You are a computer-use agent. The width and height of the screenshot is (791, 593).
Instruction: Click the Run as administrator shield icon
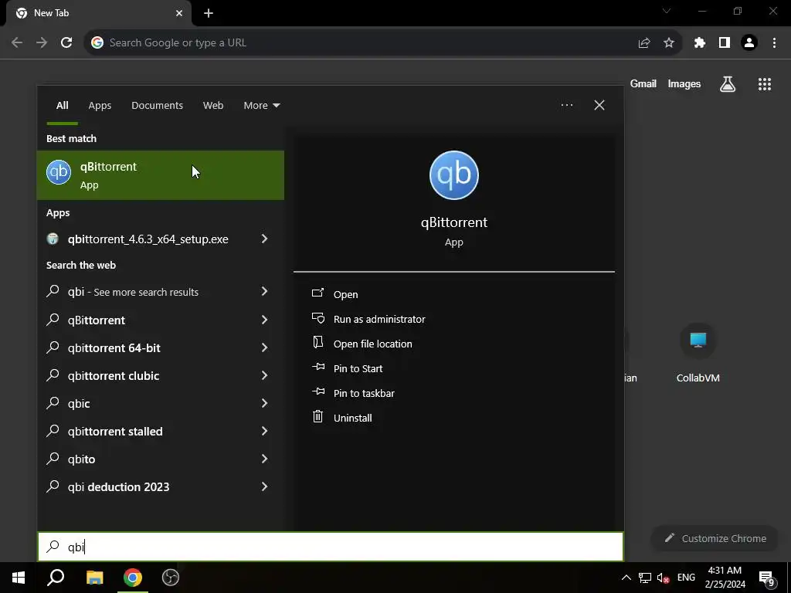317,317
